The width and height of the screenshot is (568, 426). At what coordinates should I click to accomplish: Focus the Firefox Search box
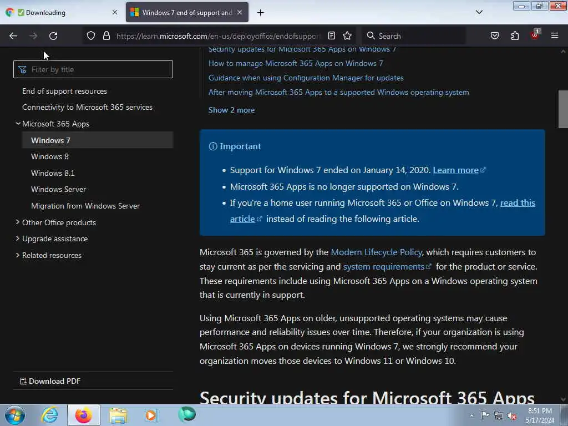tap(414, 36)
